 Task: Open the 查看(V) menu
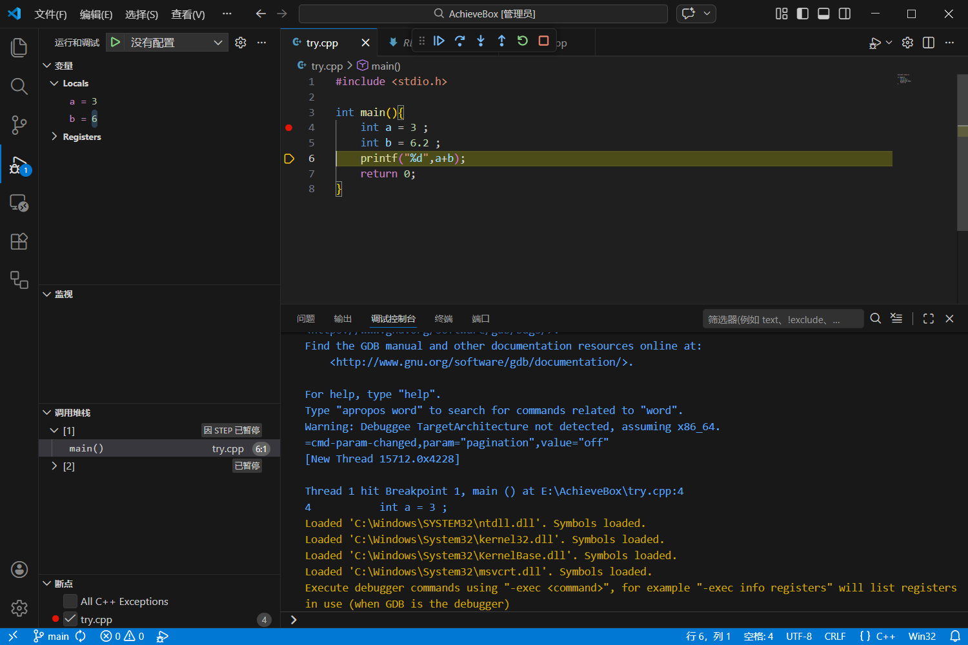coord(188,14)
